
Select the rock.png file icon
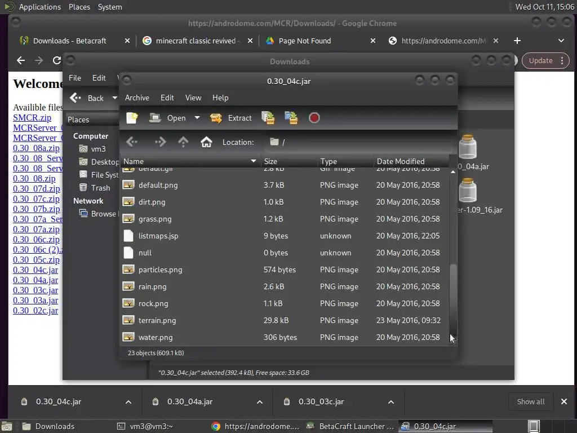(128, 303)
